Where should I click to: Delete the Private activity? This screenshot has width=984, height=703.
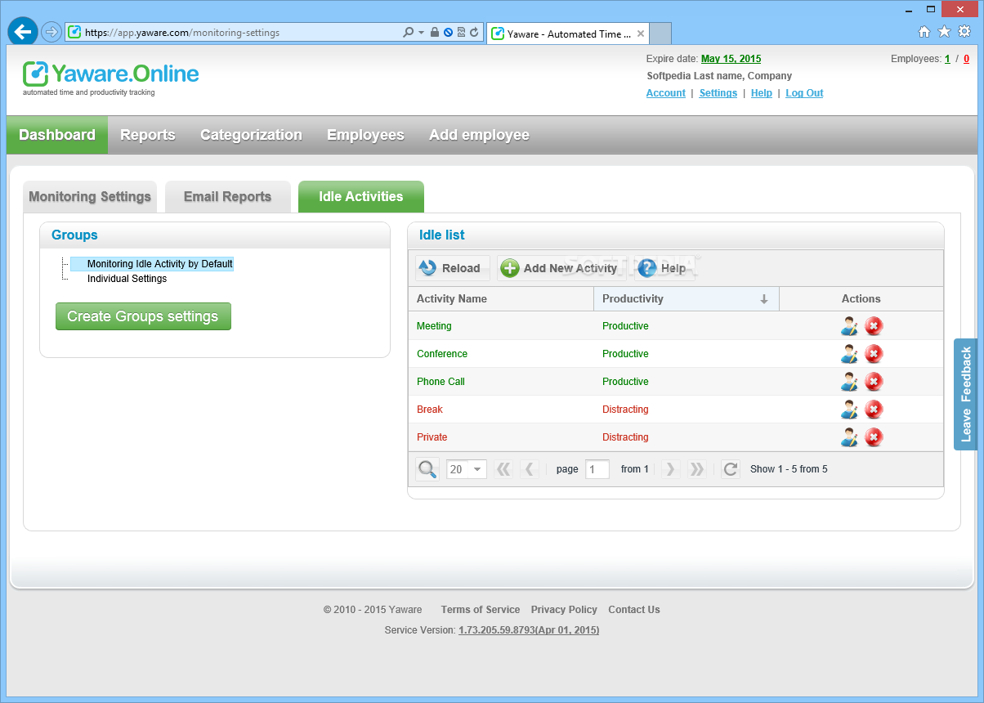coord(874,437)
